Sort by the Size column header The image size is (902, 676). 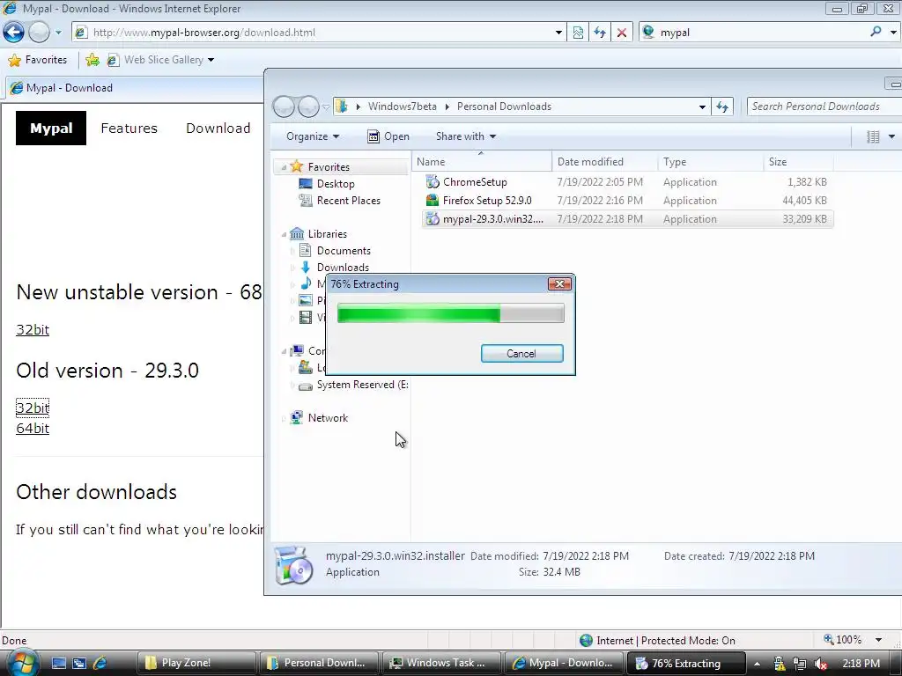[x=798, y=162]
